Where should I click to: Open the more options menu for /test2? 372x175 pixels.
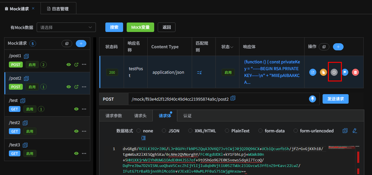tap(84, 131)
